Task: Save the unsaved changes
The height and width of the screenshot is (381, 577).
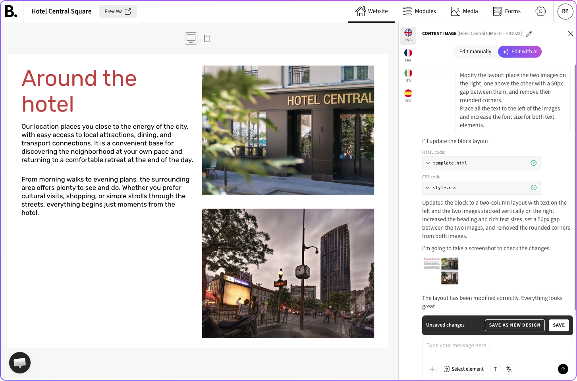Action: click(559, 325)
